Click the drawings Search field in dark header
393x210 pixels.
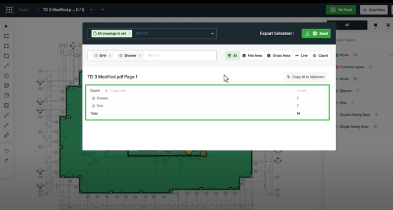click(x=172, y=34)
